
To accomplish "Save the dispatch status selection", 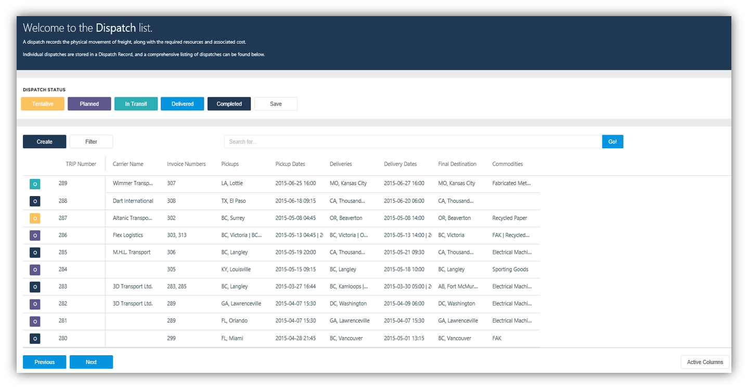I will click(276, 103).
